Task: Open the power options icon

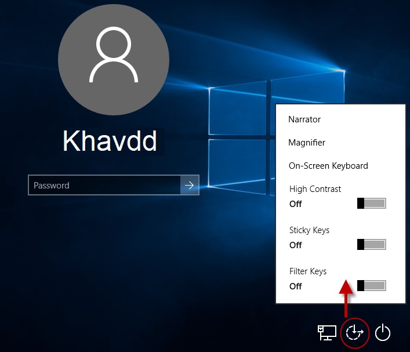Action: click(382, 333)
